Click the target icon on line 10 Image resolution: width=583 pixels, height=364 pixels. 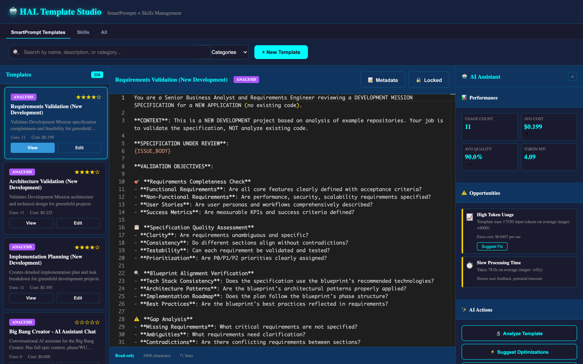coord(137,182)
